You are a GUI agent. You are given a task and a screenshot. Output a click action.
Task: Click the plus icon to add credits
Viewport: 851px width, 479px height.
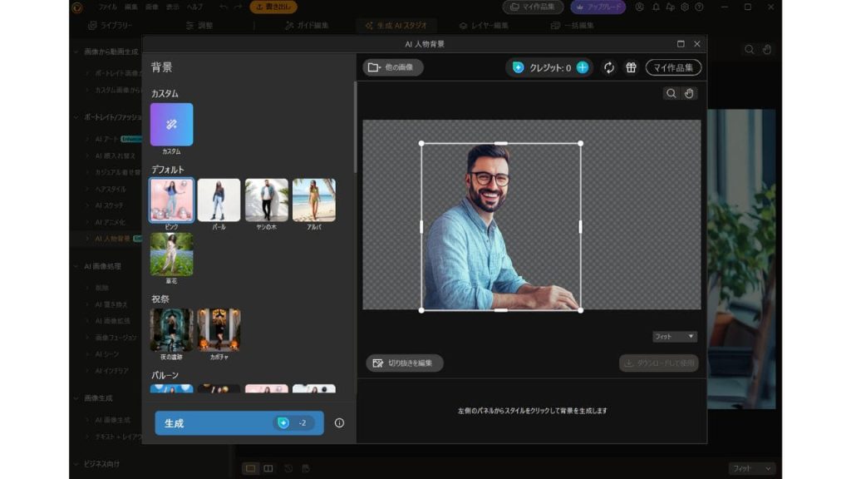click(x=582, y=67)
